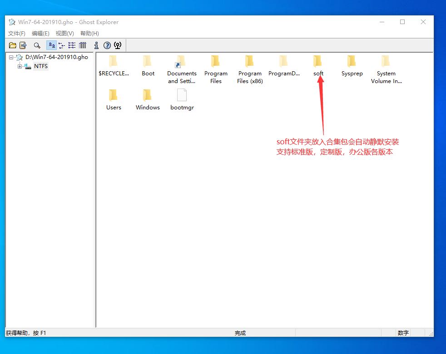
Task: Click the magnifier Find icon
Action: coord(37,45)
